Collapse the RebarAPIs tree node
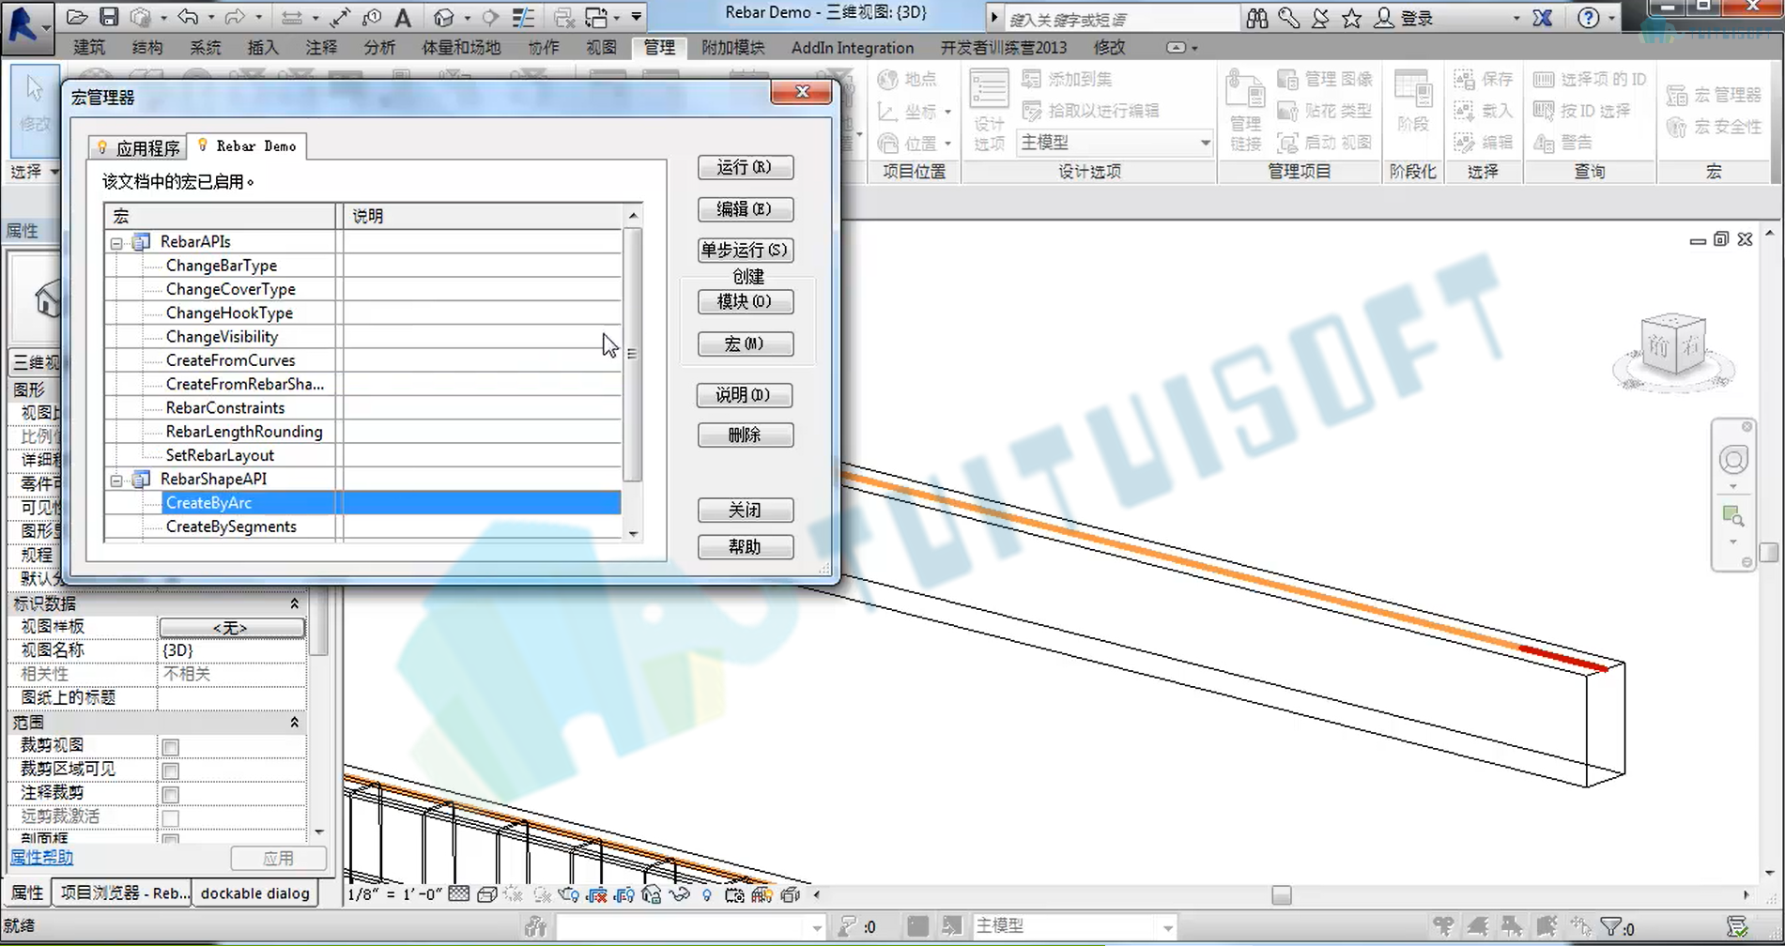The height and width of the screenshot is (946, 1785). click(x=116, y=243)
